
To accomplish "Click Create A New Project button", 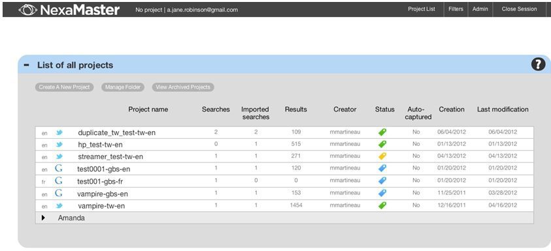I will pos(64,87).
